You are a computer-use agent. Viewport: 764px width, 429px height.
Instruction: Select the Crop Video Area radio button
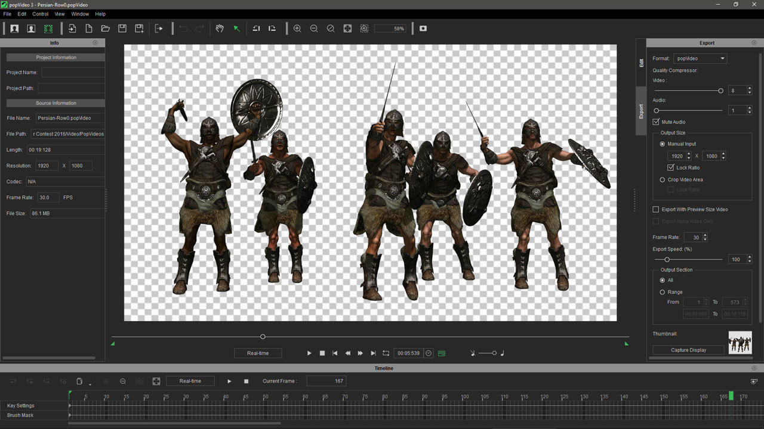click(663, 180)
